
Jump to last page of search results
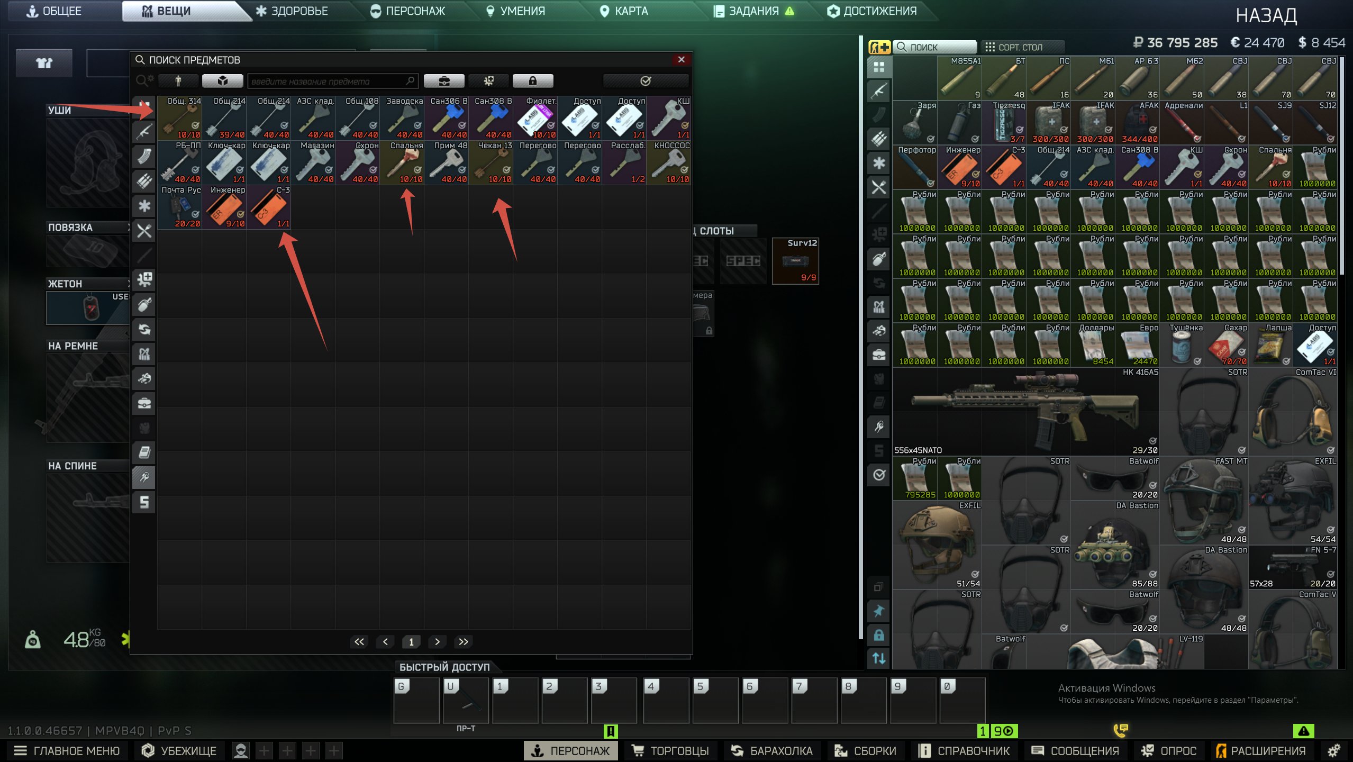[464, 642]
